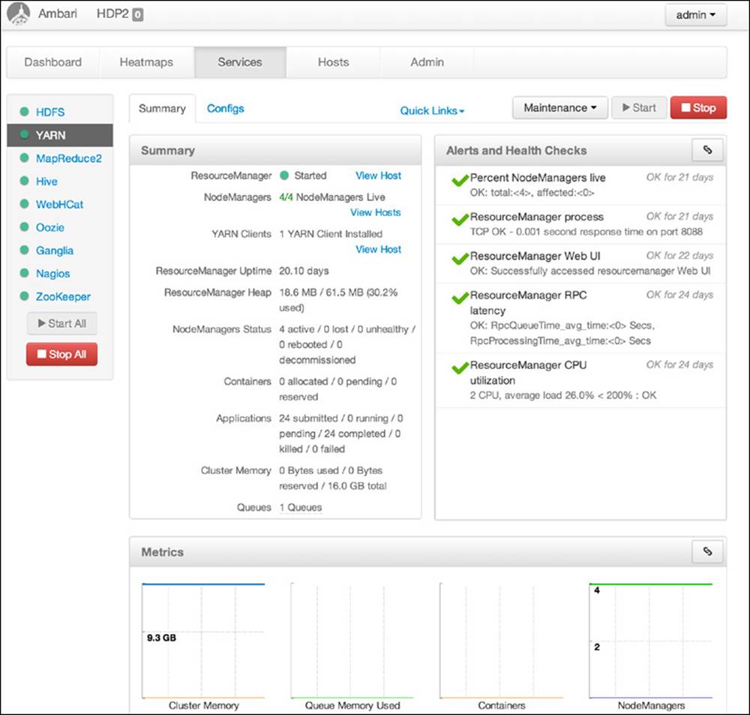Click link icon in Metrics panel header
The height and width of the screenshot is (715, 750).
pyautogui.click(x=707, y=551)
